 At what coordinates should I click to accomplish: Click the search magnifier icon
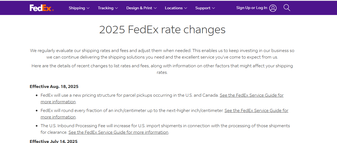[287, 8]
